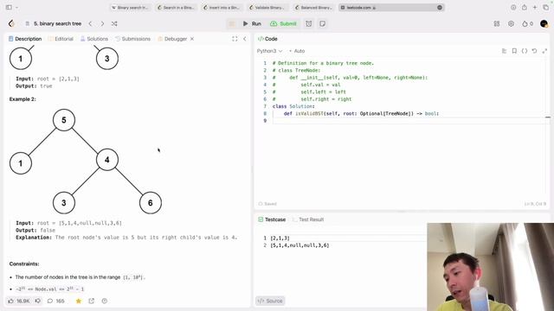This screenshot has height=311, width=554.
Task: Click the Safari downloads icon
Action: 513,8
